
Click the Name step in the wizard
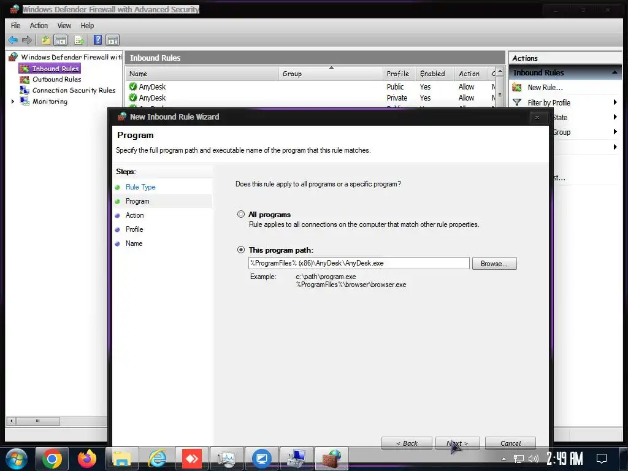click(x=134, y=243)
